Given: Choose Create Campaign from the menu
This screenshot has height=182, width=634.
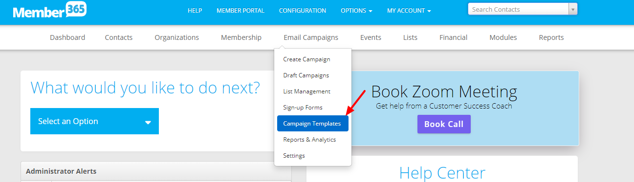Looking at the screenshot, I should click(313, 59).
